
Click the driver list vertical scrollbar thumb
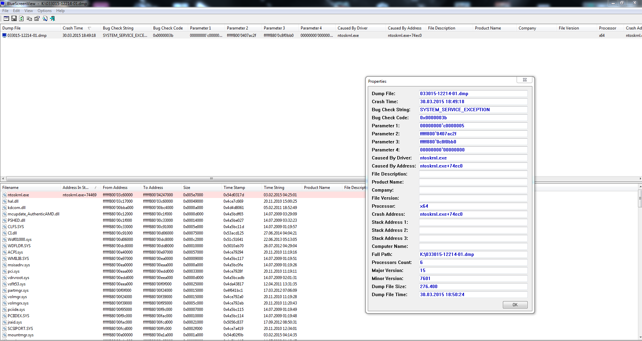click(x=640, y=199)
